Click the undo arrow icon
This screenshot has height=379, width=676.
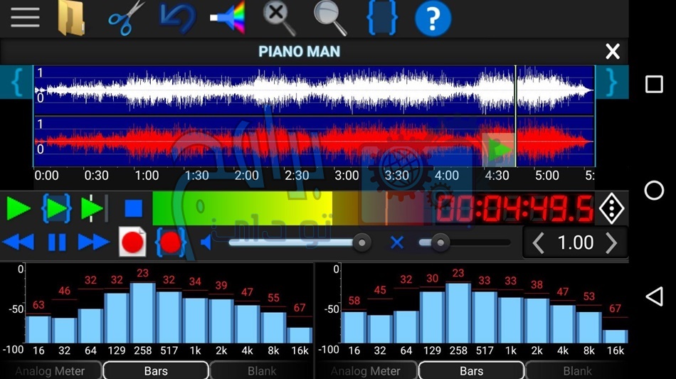tap(175, 18)
